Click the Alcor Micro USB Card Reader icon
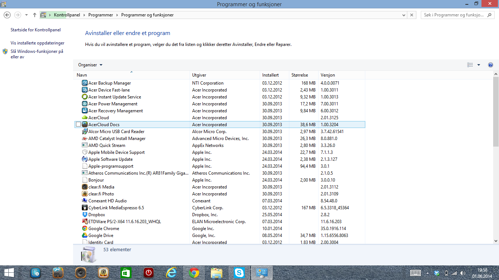The height and width of the screenshot is (280, 499). (85, 132)
